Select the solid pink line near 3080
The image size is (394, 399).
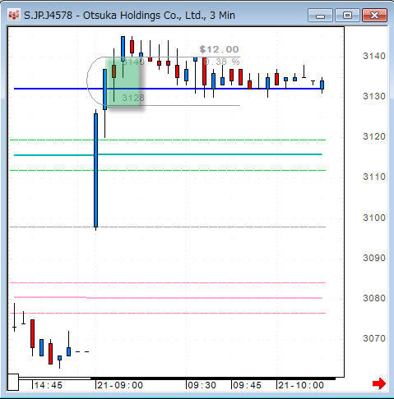tap(168, 297)
